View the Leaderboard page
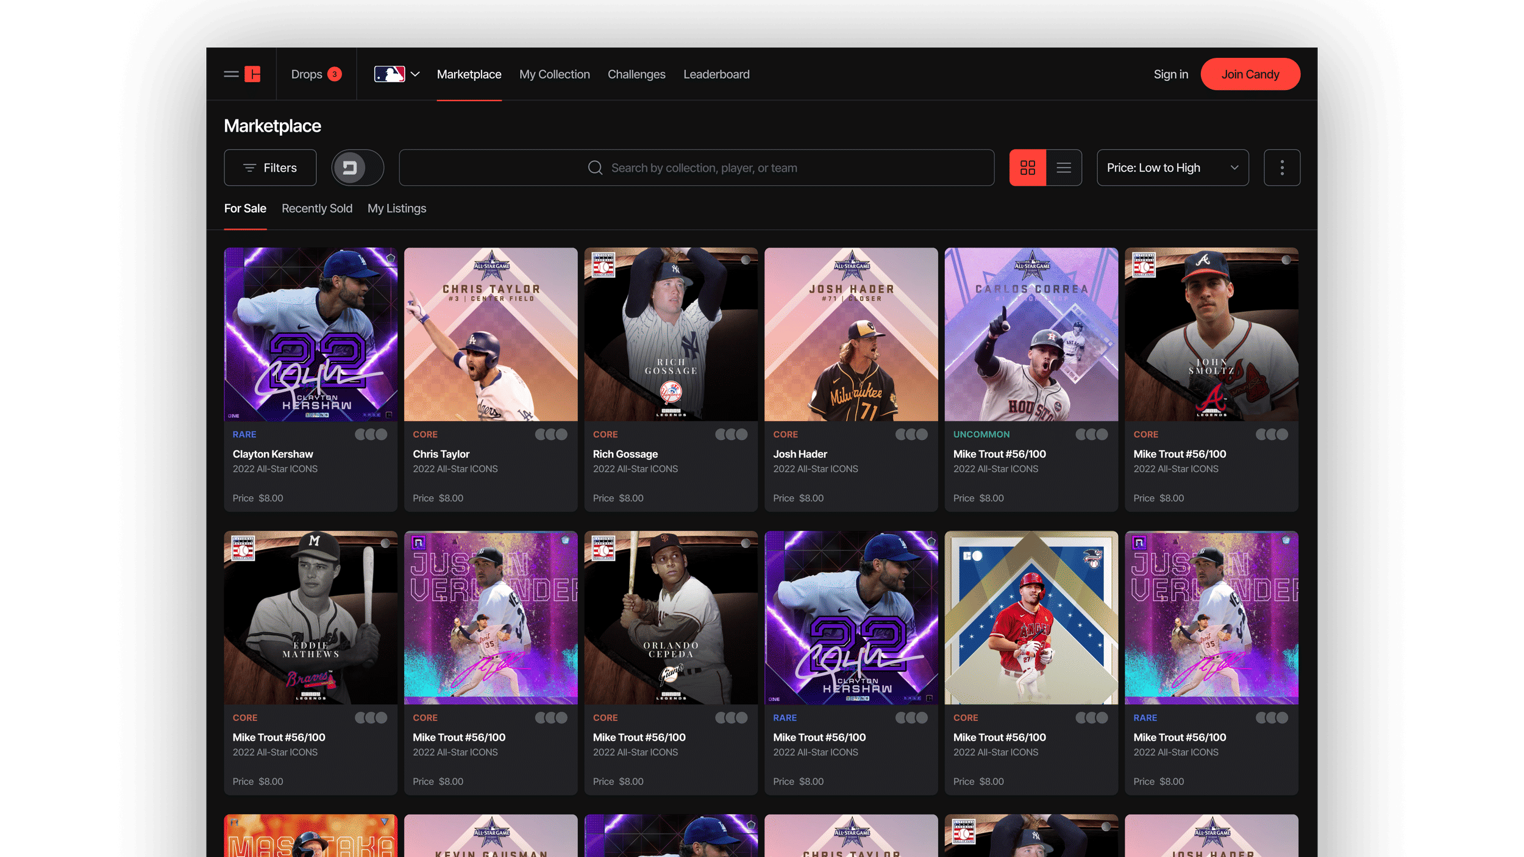1524x857 pixels. [x=716, y=74]
